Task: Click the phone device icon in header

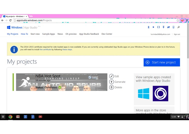Action: pos(173,27)
